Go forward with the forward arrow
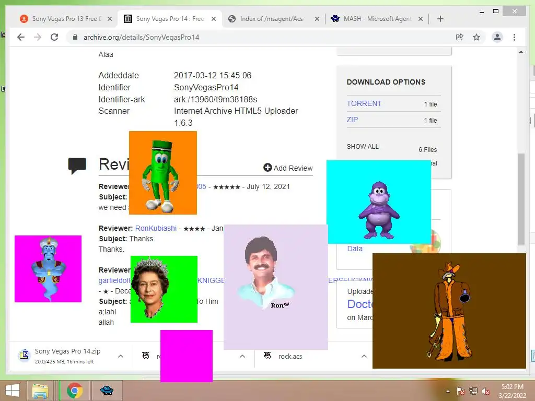The image size is (535, 401). (38, 37)
